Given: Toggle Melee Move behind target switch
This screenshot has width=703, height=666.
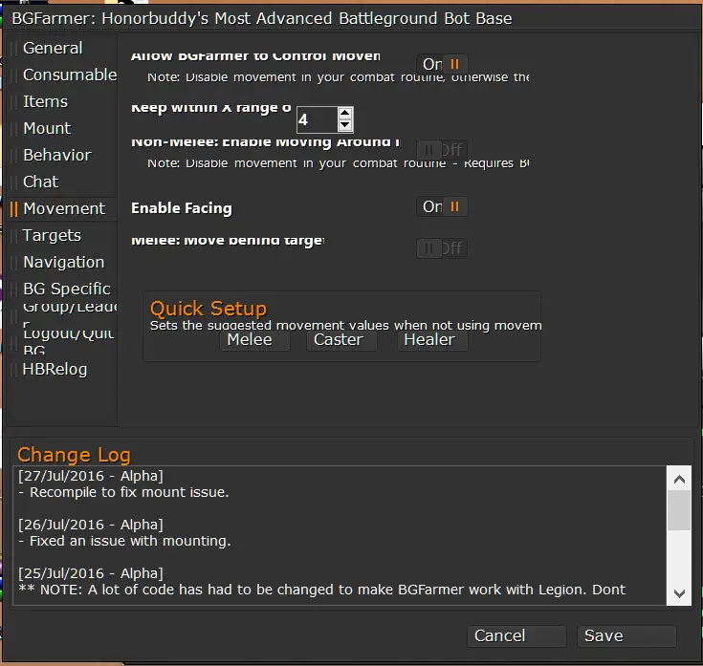Looking at the screenshot, I should (x=442, y=248).
